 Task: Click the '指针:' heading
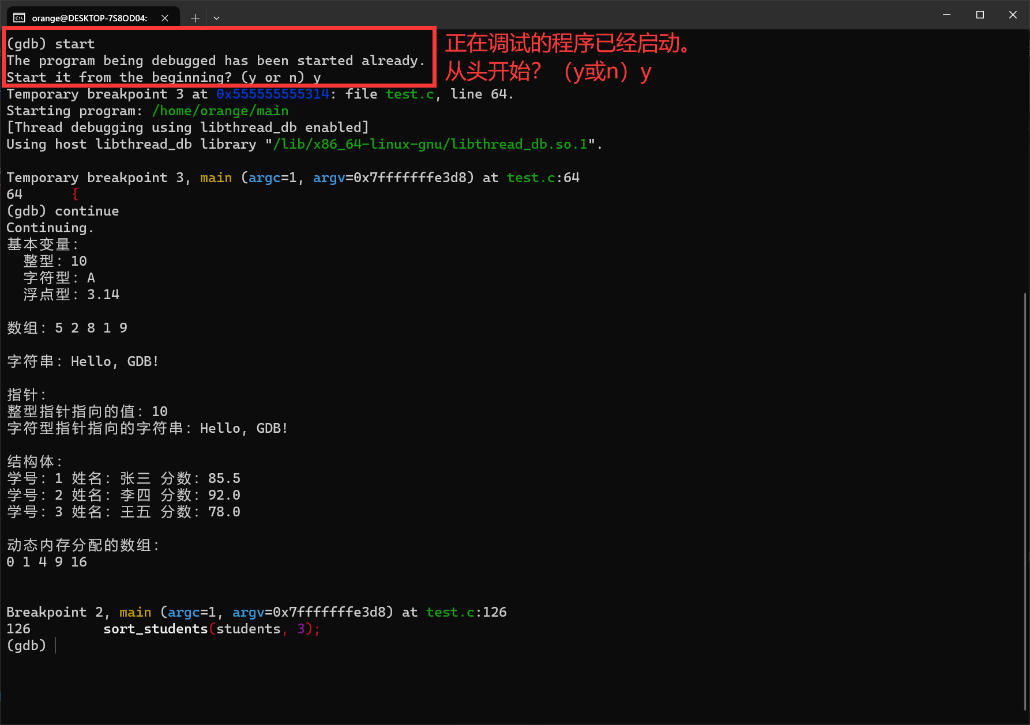[x=27, y=395]
